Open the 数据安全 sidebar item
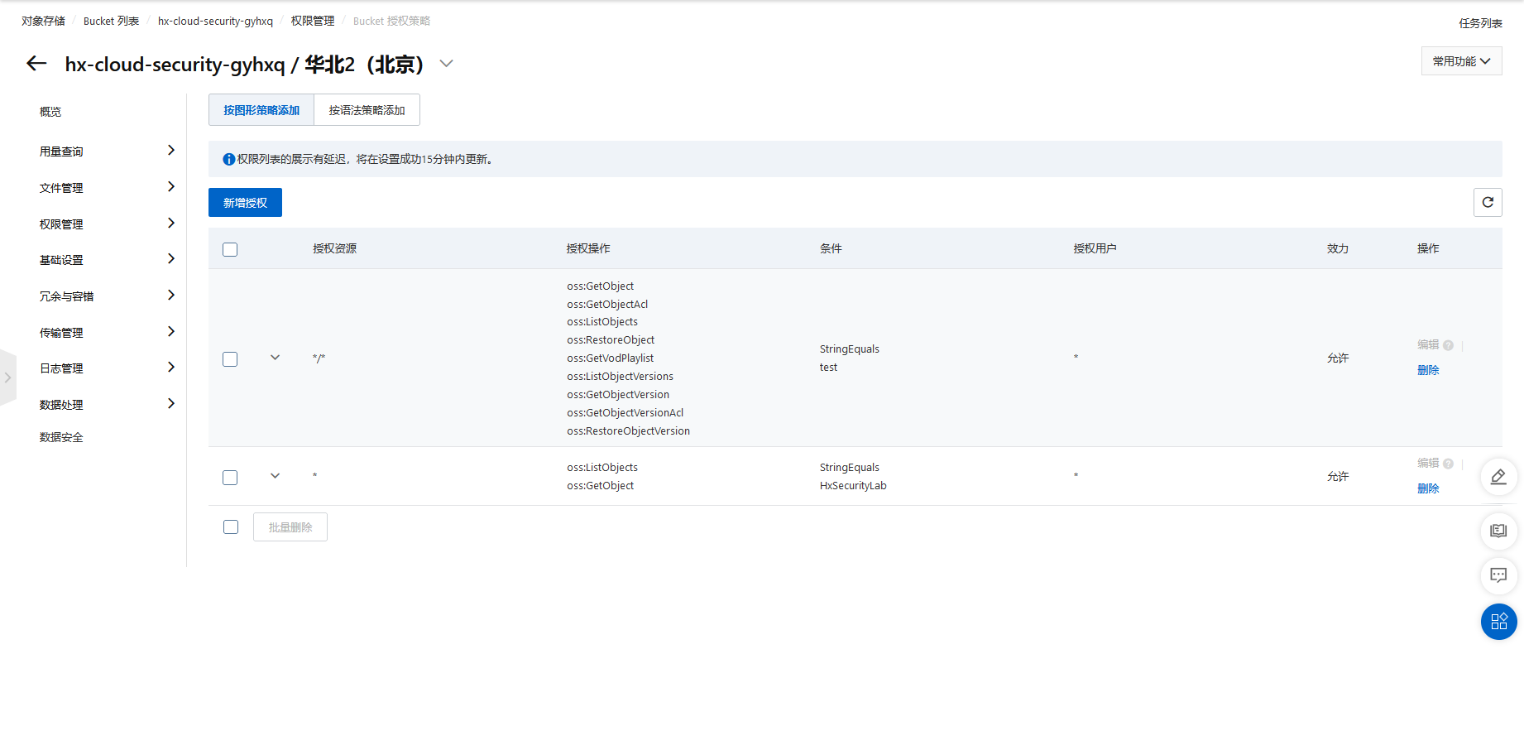Screen dimensions: 1524x755 tap(61, 437)
